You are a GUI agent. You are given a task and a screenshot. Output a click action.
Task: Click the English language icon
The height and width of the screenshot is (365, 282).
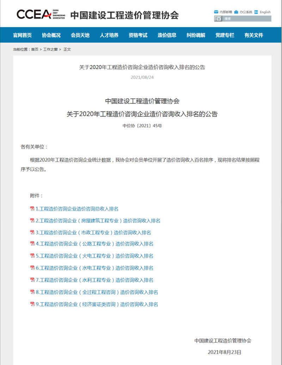[x=256, y=12]
